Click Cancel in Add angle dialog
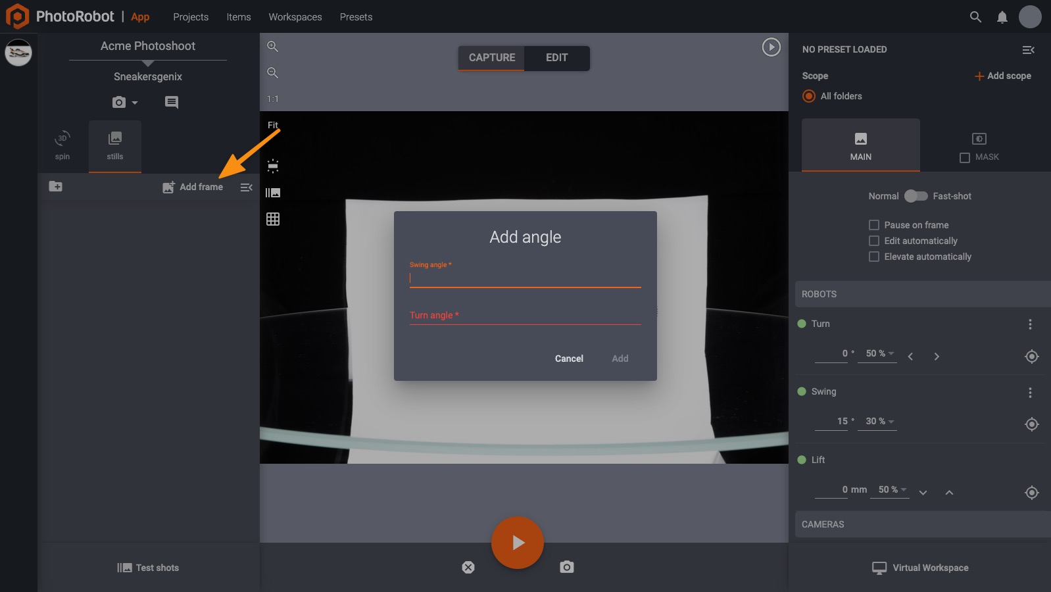Image resolution: width=1051 pixels, height=592 pixels. [569, 358]
